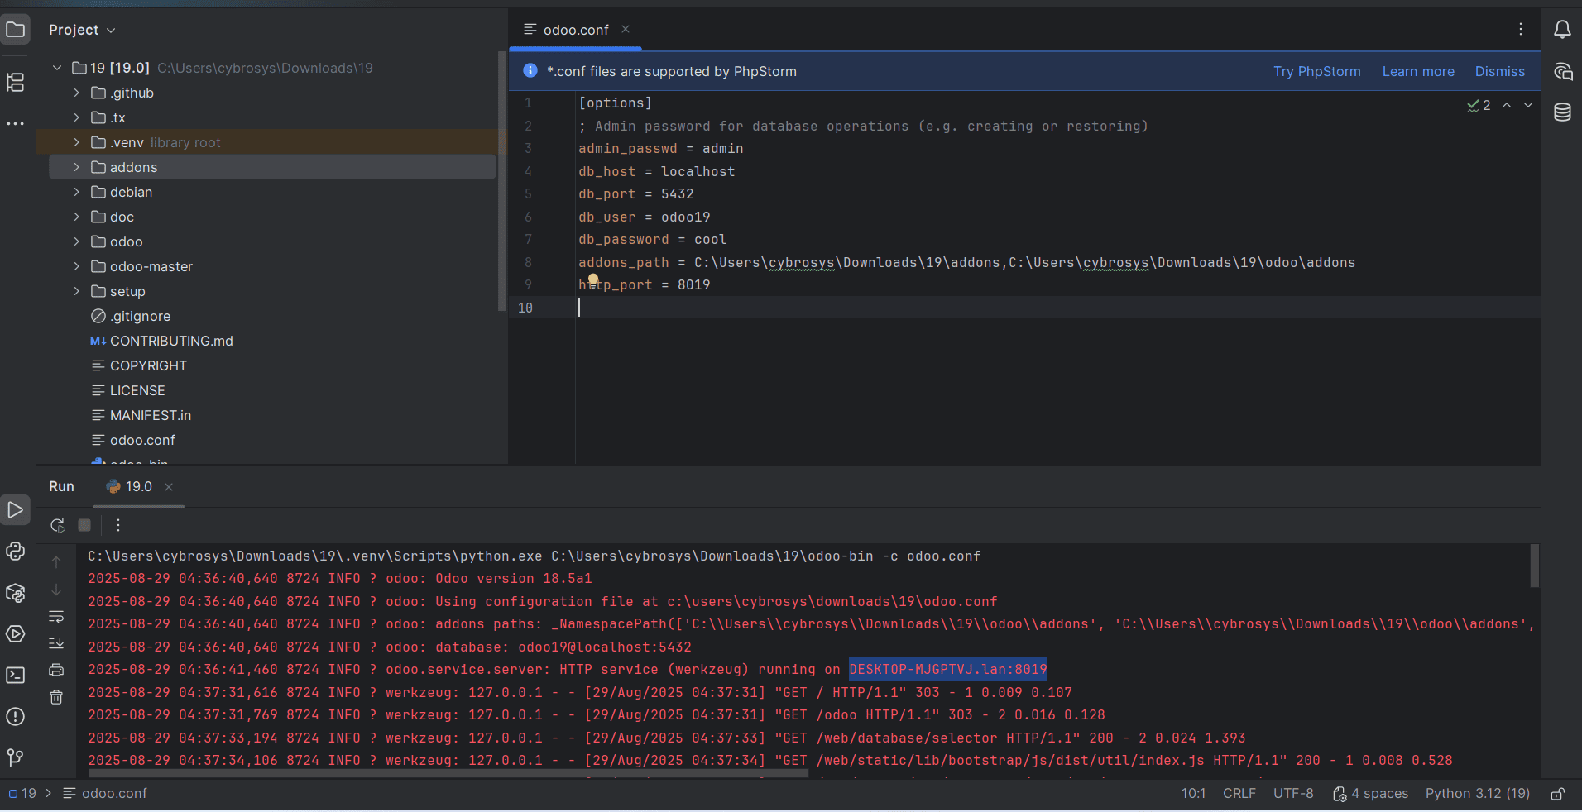
Task: Expand the doc folder
Action: pos(76,217)
